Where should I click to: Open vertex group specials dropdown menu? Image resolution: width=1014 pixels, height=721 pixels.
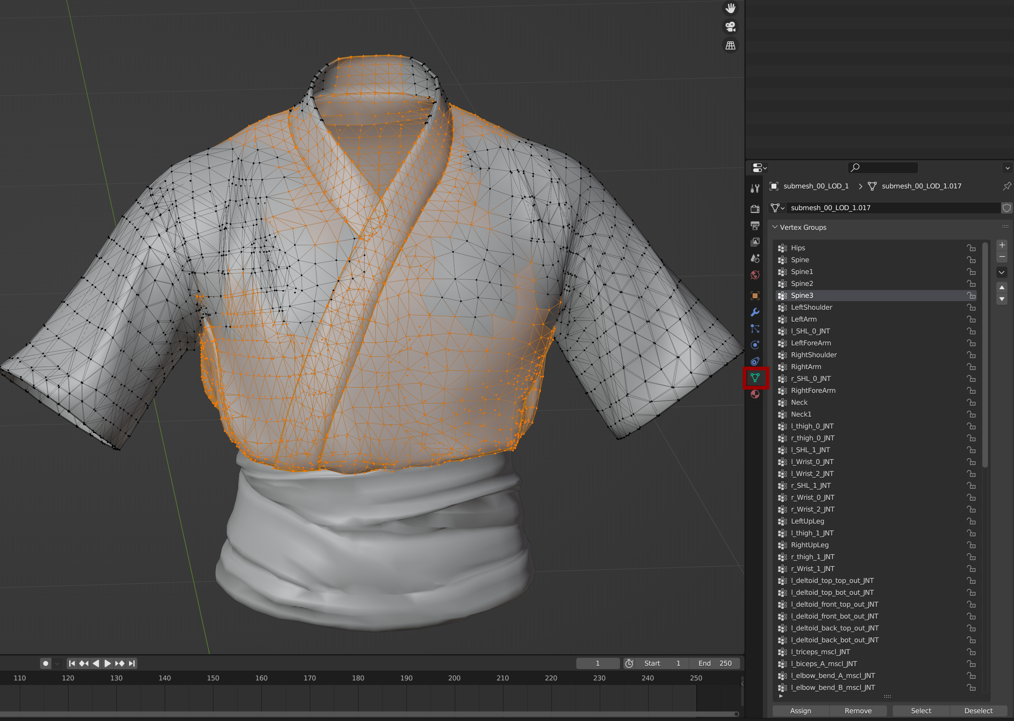tap(1002, 272)
